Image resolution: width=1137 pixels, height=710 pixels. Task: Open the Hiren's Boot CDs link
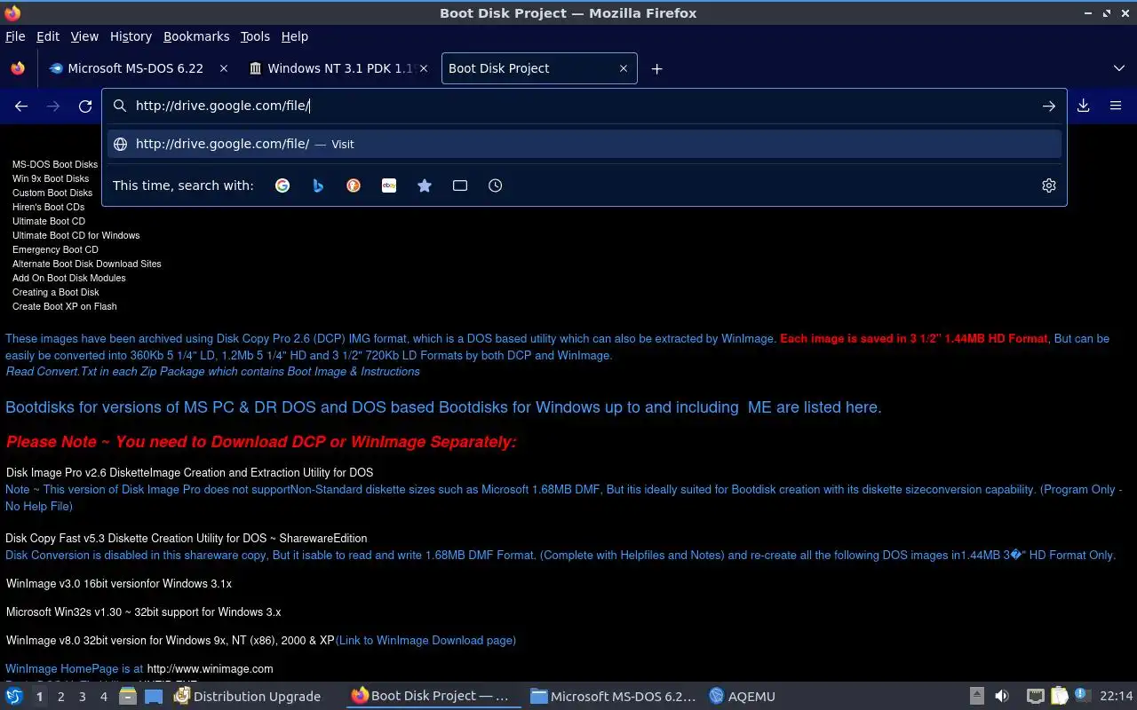point(48,207)
